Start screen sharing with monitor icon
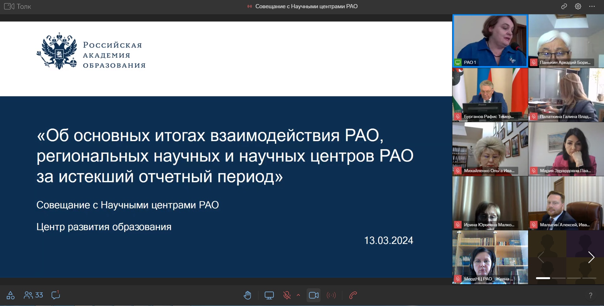The height and width of the screenshot is (306, 604). pos(269,295)
